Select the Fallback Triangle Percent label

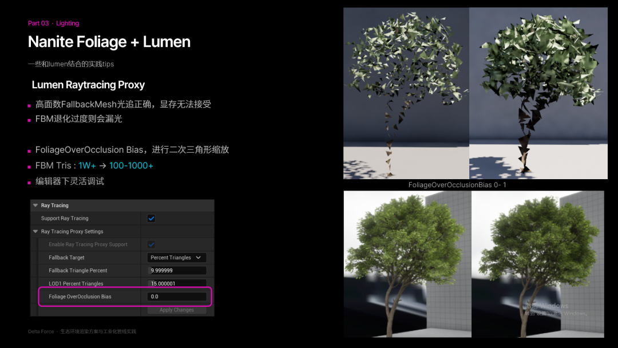click(x=78, y=270)
